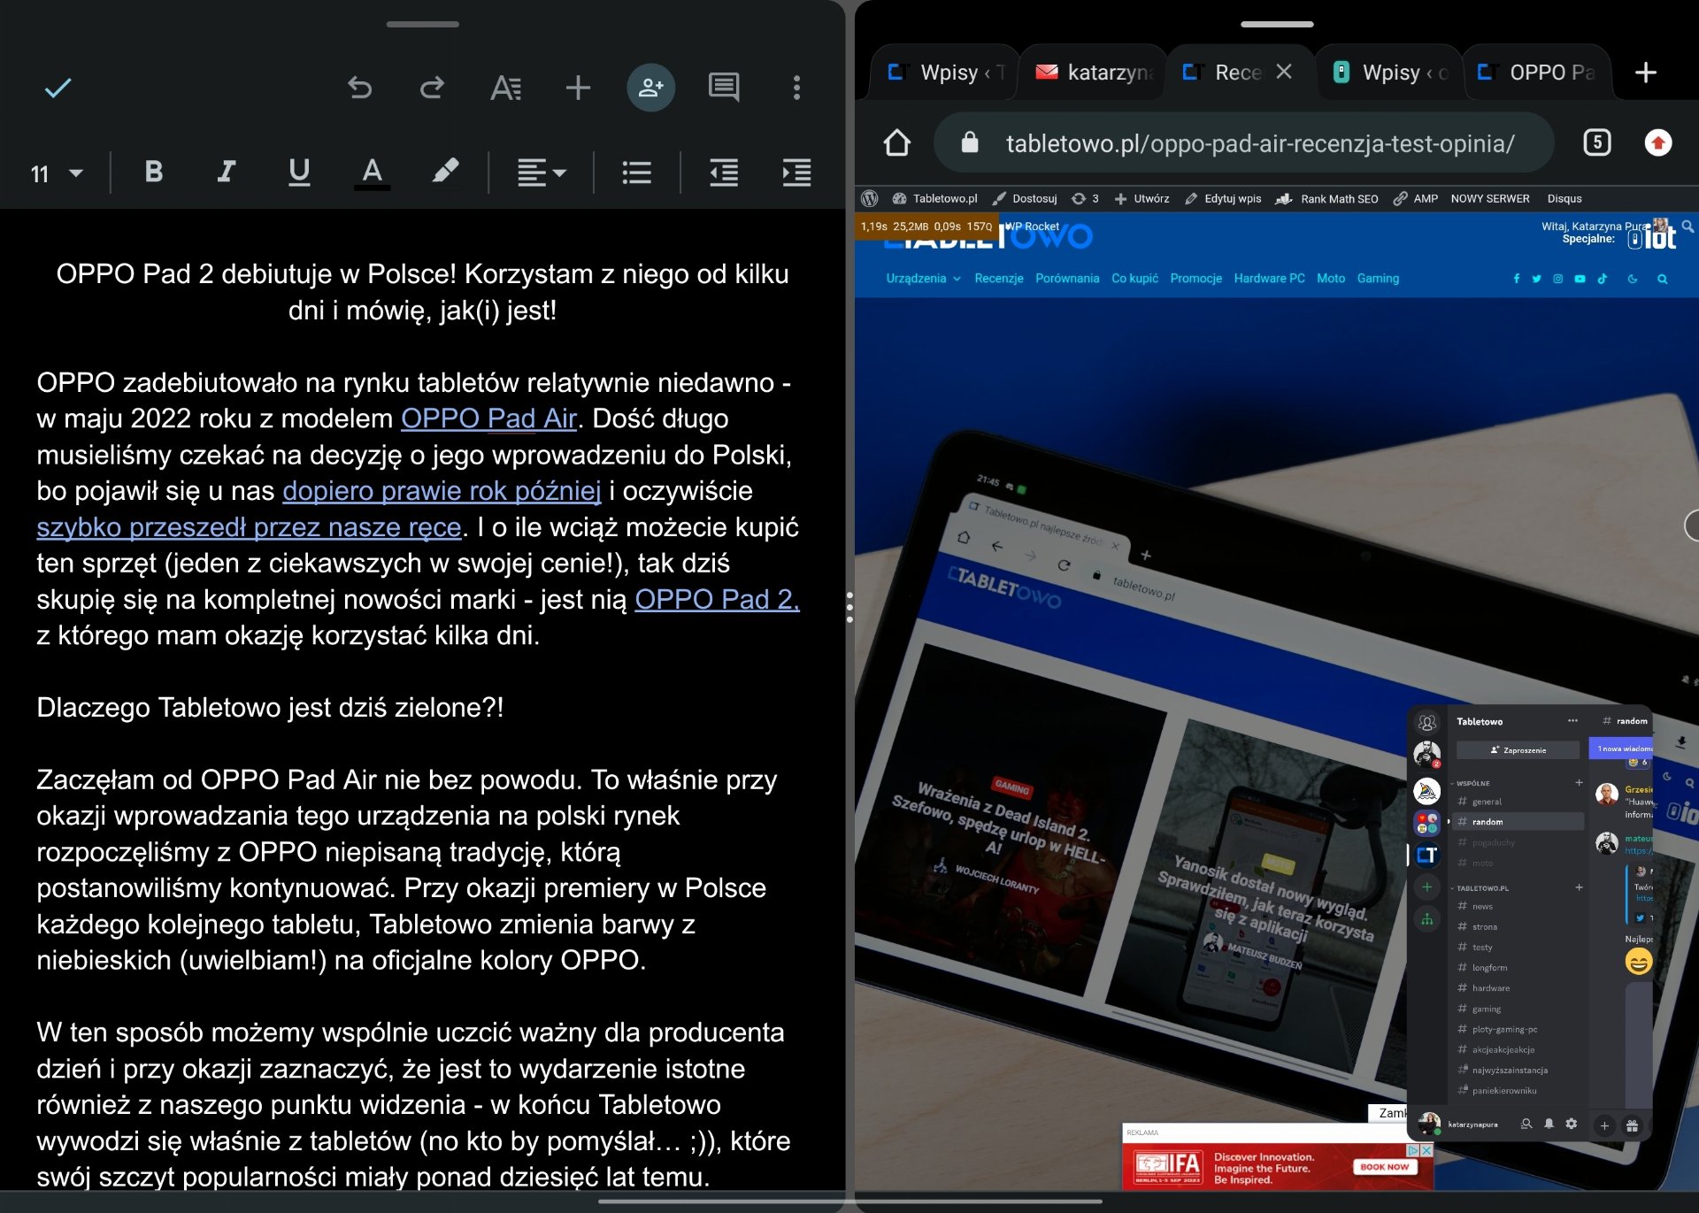This screenshot has height=1213, width=1699.
Task: Open comments panel in Docs
Action: click(724, 88)
